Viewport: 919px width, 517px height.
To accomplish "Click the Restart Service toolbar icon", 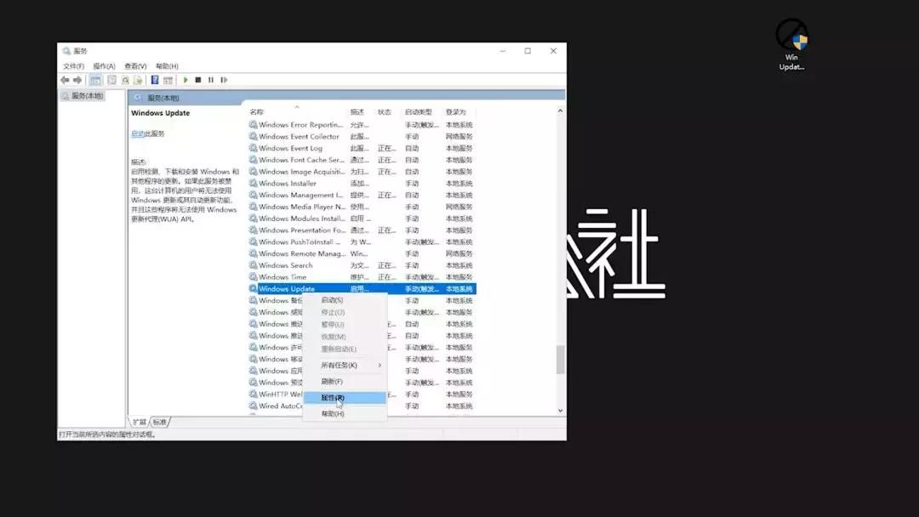I will tap(224, 79).
